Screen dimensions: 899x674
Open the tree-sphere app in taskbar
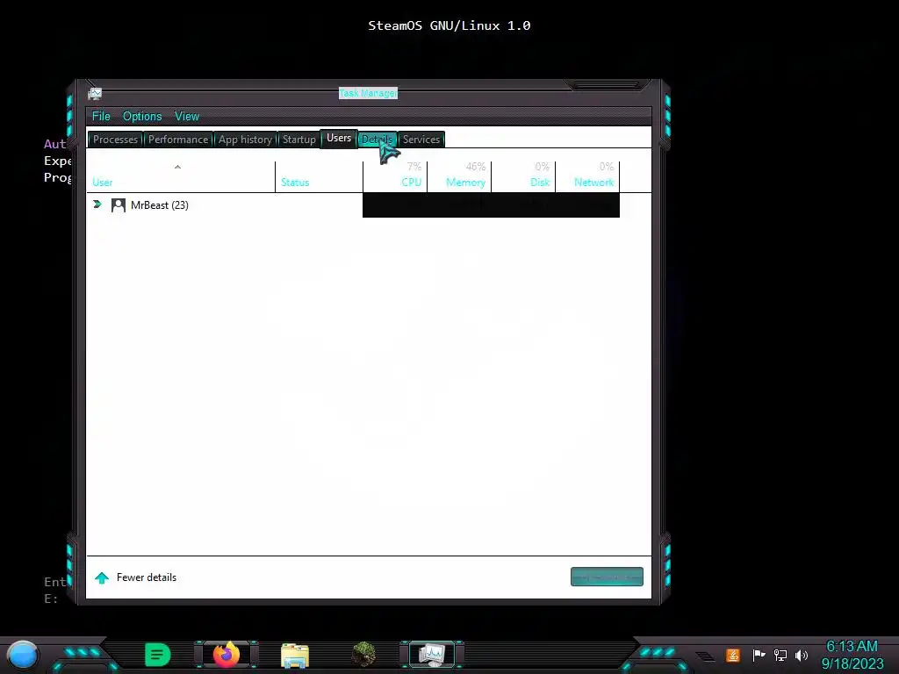[363, 655]
